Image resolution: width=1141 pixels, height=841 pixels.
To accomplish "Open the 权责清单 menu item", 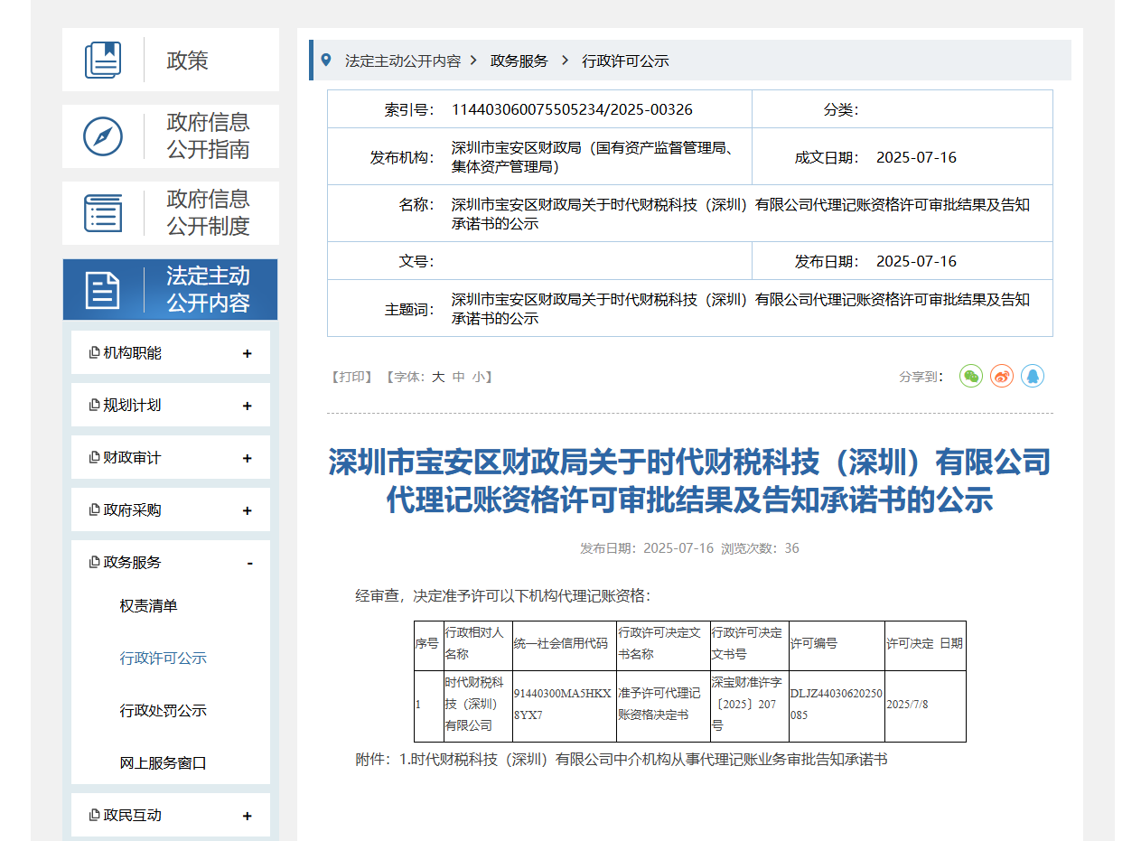I will [x=150, y=605].
